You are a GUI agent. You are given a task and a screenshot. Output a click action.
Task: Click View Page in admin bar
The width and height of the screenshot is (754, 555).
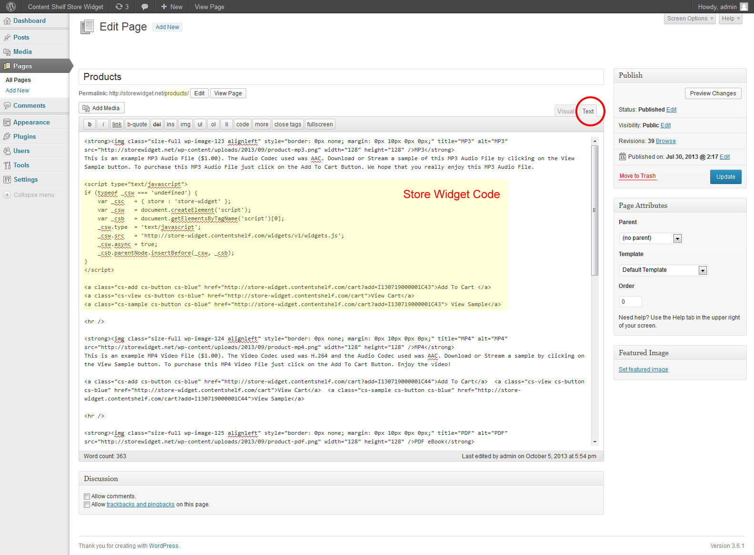click(209, 7)
